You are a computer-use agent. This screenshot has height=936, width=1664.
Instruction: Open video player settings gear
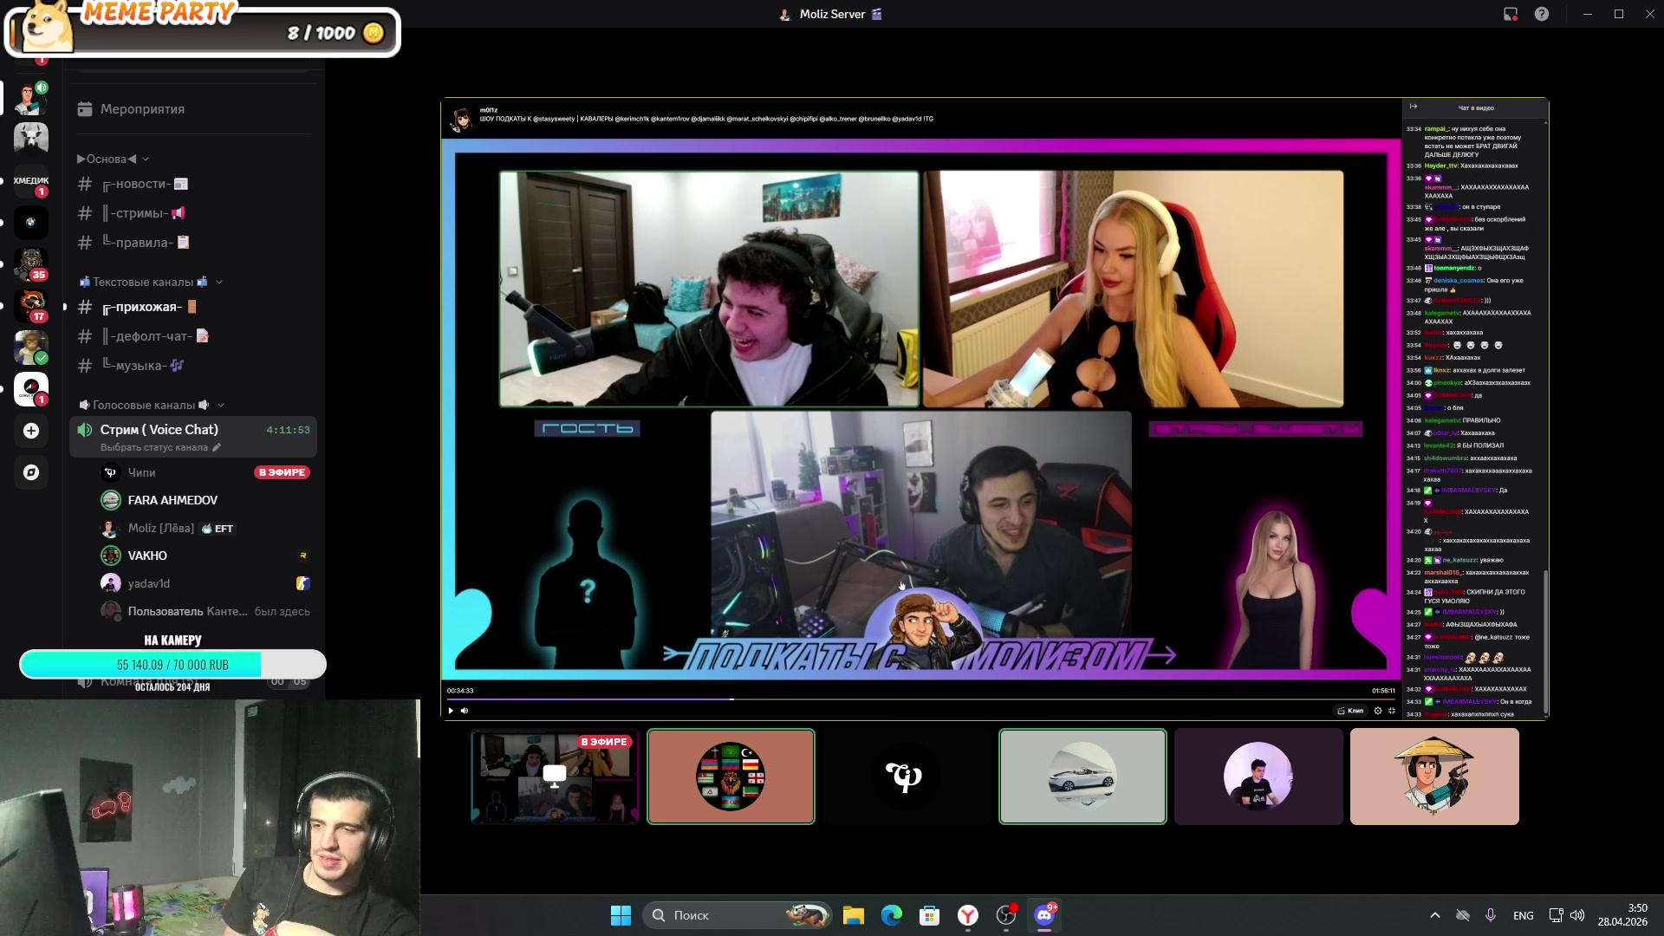pyautogui.click(x=1378, y=711)
